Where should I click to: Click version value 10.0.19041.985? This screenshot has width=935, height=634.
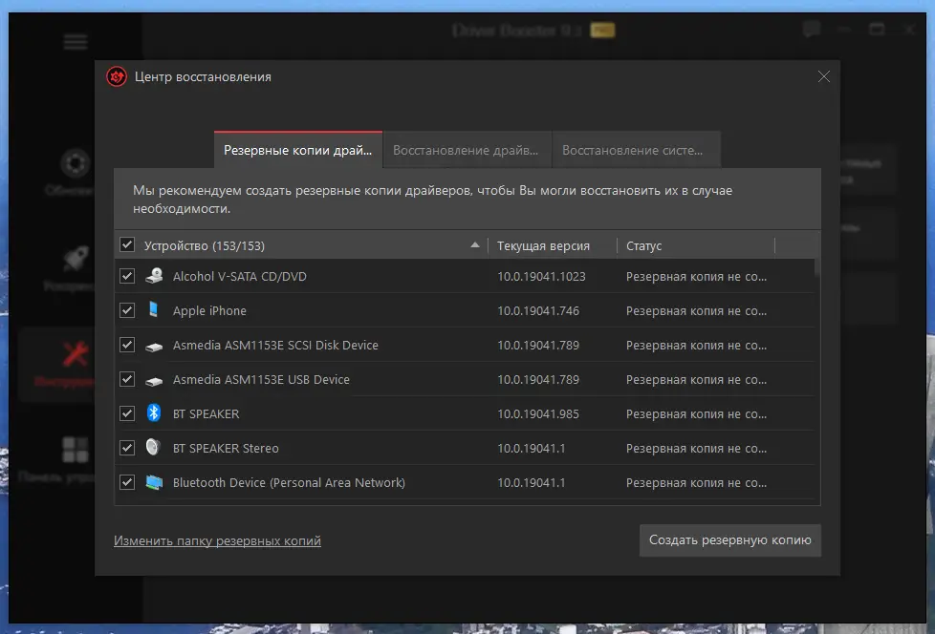coord(538,414)
